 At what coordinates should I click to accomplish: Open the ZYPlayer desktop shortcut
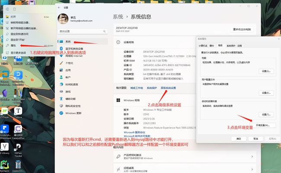pyautogui.click(x=4, y=113)
